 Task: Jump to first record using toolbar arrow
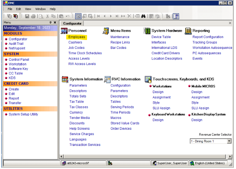(98, 16)
